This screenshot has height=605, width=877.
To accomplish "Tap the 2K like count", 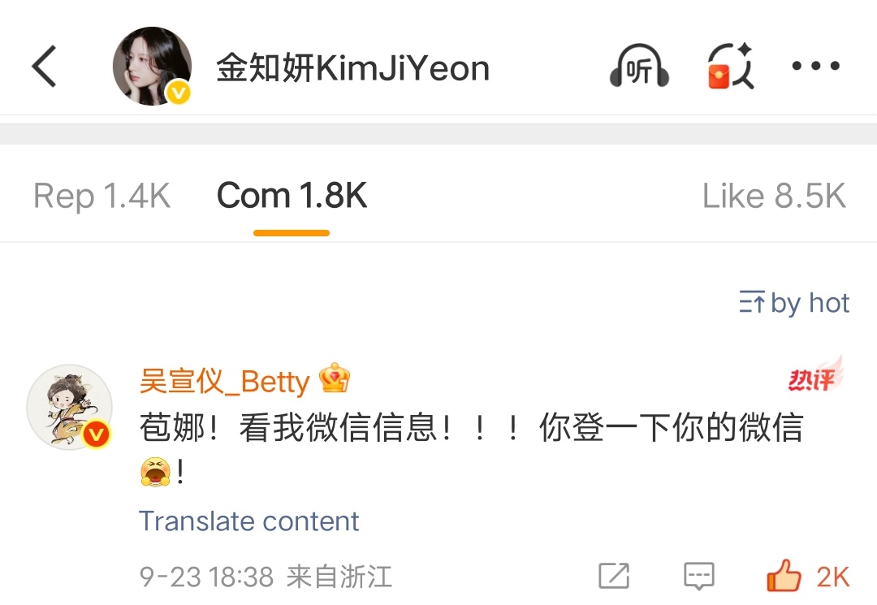I will 833,577.
